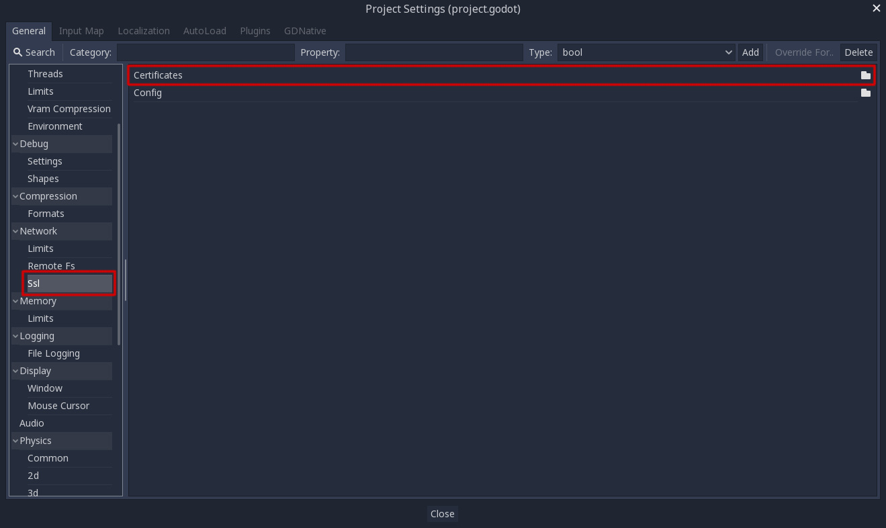
Task: Click the Property input field
Action: click(433, 52)
